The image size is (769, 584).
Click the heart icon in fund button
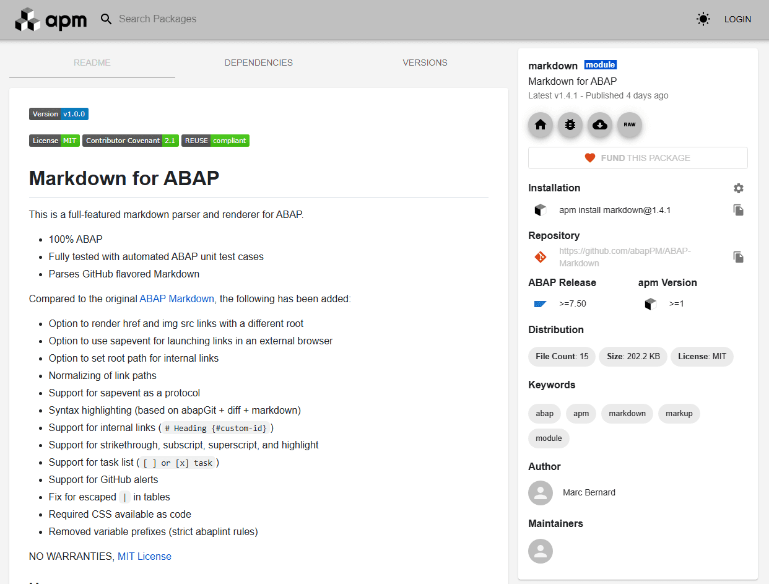click(590, 158)
